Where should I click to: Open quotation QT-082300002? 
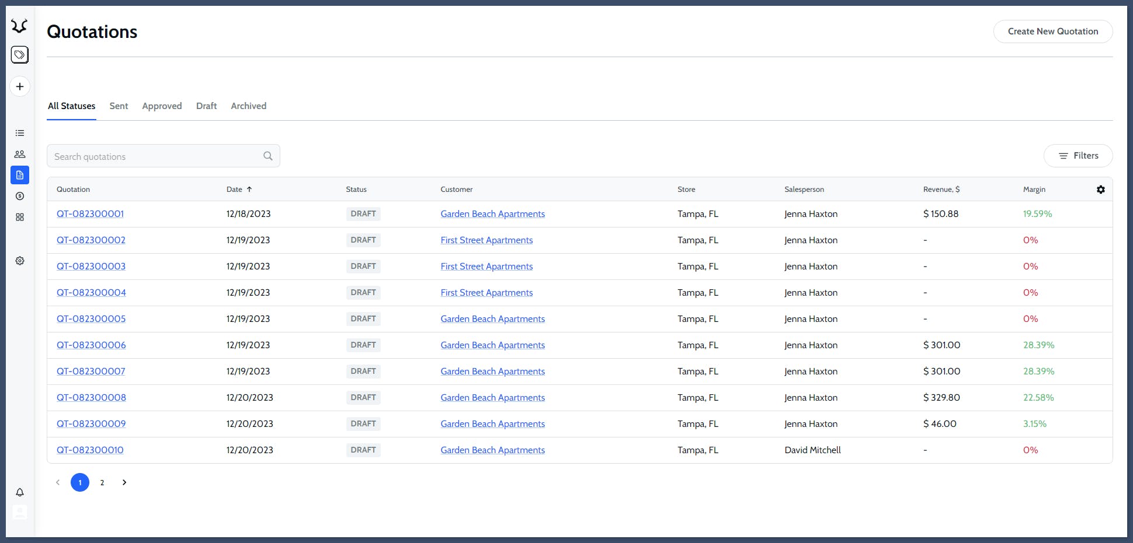[91, 240]
